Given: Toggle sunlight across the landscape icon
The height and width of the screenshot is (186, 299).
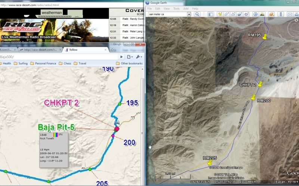Looking at the screenshot, I should point(262,14).
